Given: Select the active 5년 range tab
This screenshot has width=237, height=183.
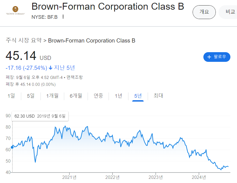Looking at the screenshot, I should [138, 96].
